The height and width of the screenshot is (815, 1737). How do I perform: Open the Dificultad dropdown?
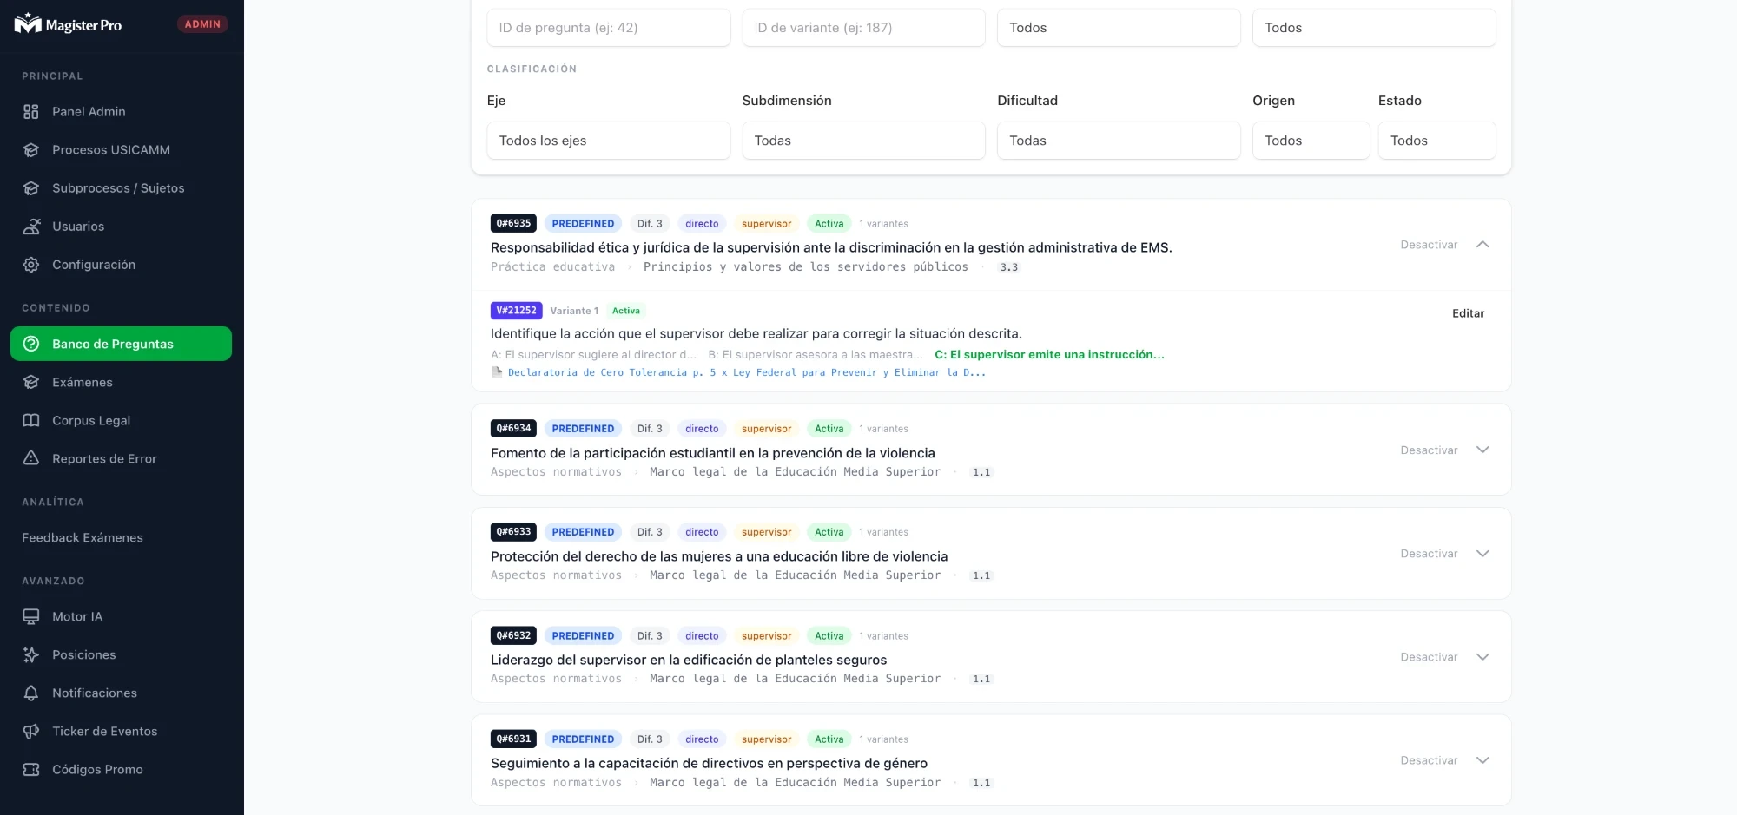tap(1119, 141)
